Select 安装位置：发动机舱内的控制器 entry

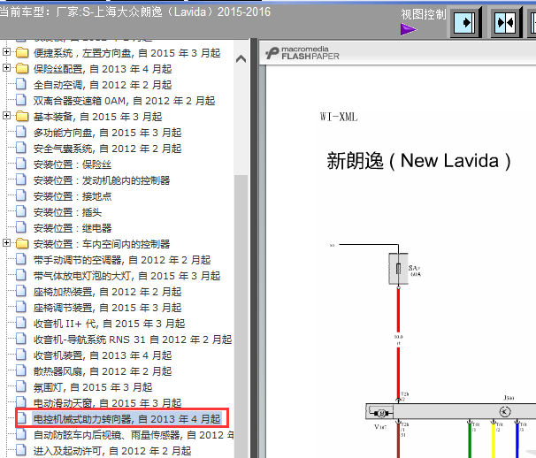102,180
